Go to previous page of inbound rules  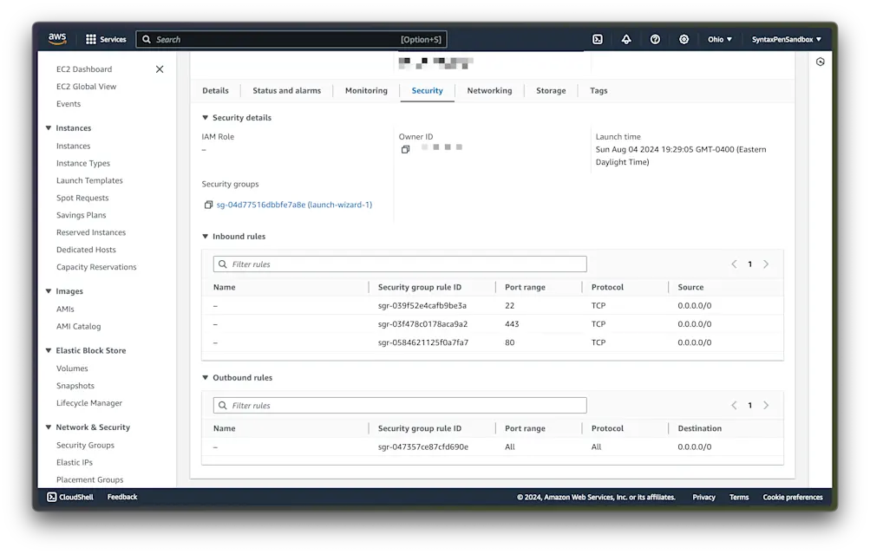(x=734, y=264)
